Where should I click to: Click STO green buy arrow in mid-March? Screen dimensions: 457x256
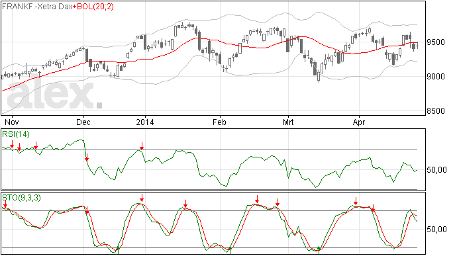pyautogui.click(x=319, y=250)
